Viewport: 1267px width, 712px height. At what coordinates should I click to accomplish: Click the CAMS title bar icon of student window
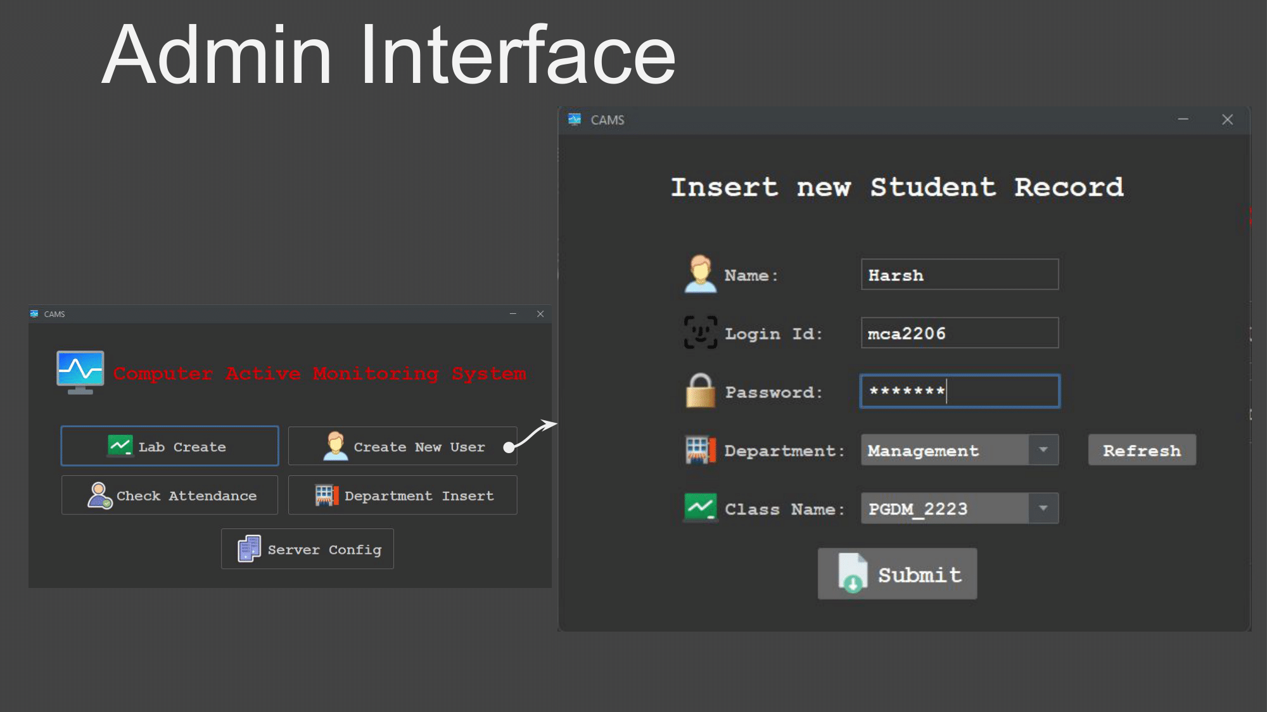click(x=575, y=120)
